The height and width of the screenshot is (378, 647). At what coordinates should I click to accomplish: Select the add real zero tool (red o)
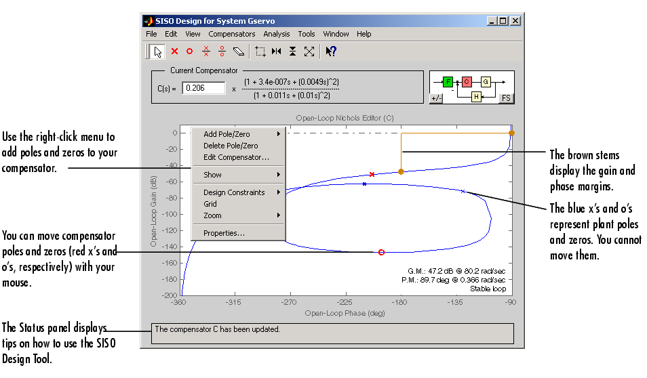190,51
